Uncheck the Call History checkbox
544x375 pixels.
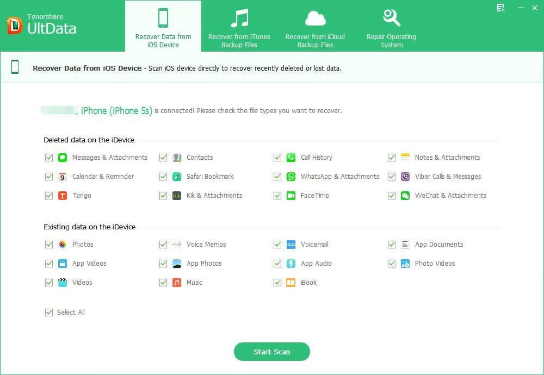(x=277, y=158)
